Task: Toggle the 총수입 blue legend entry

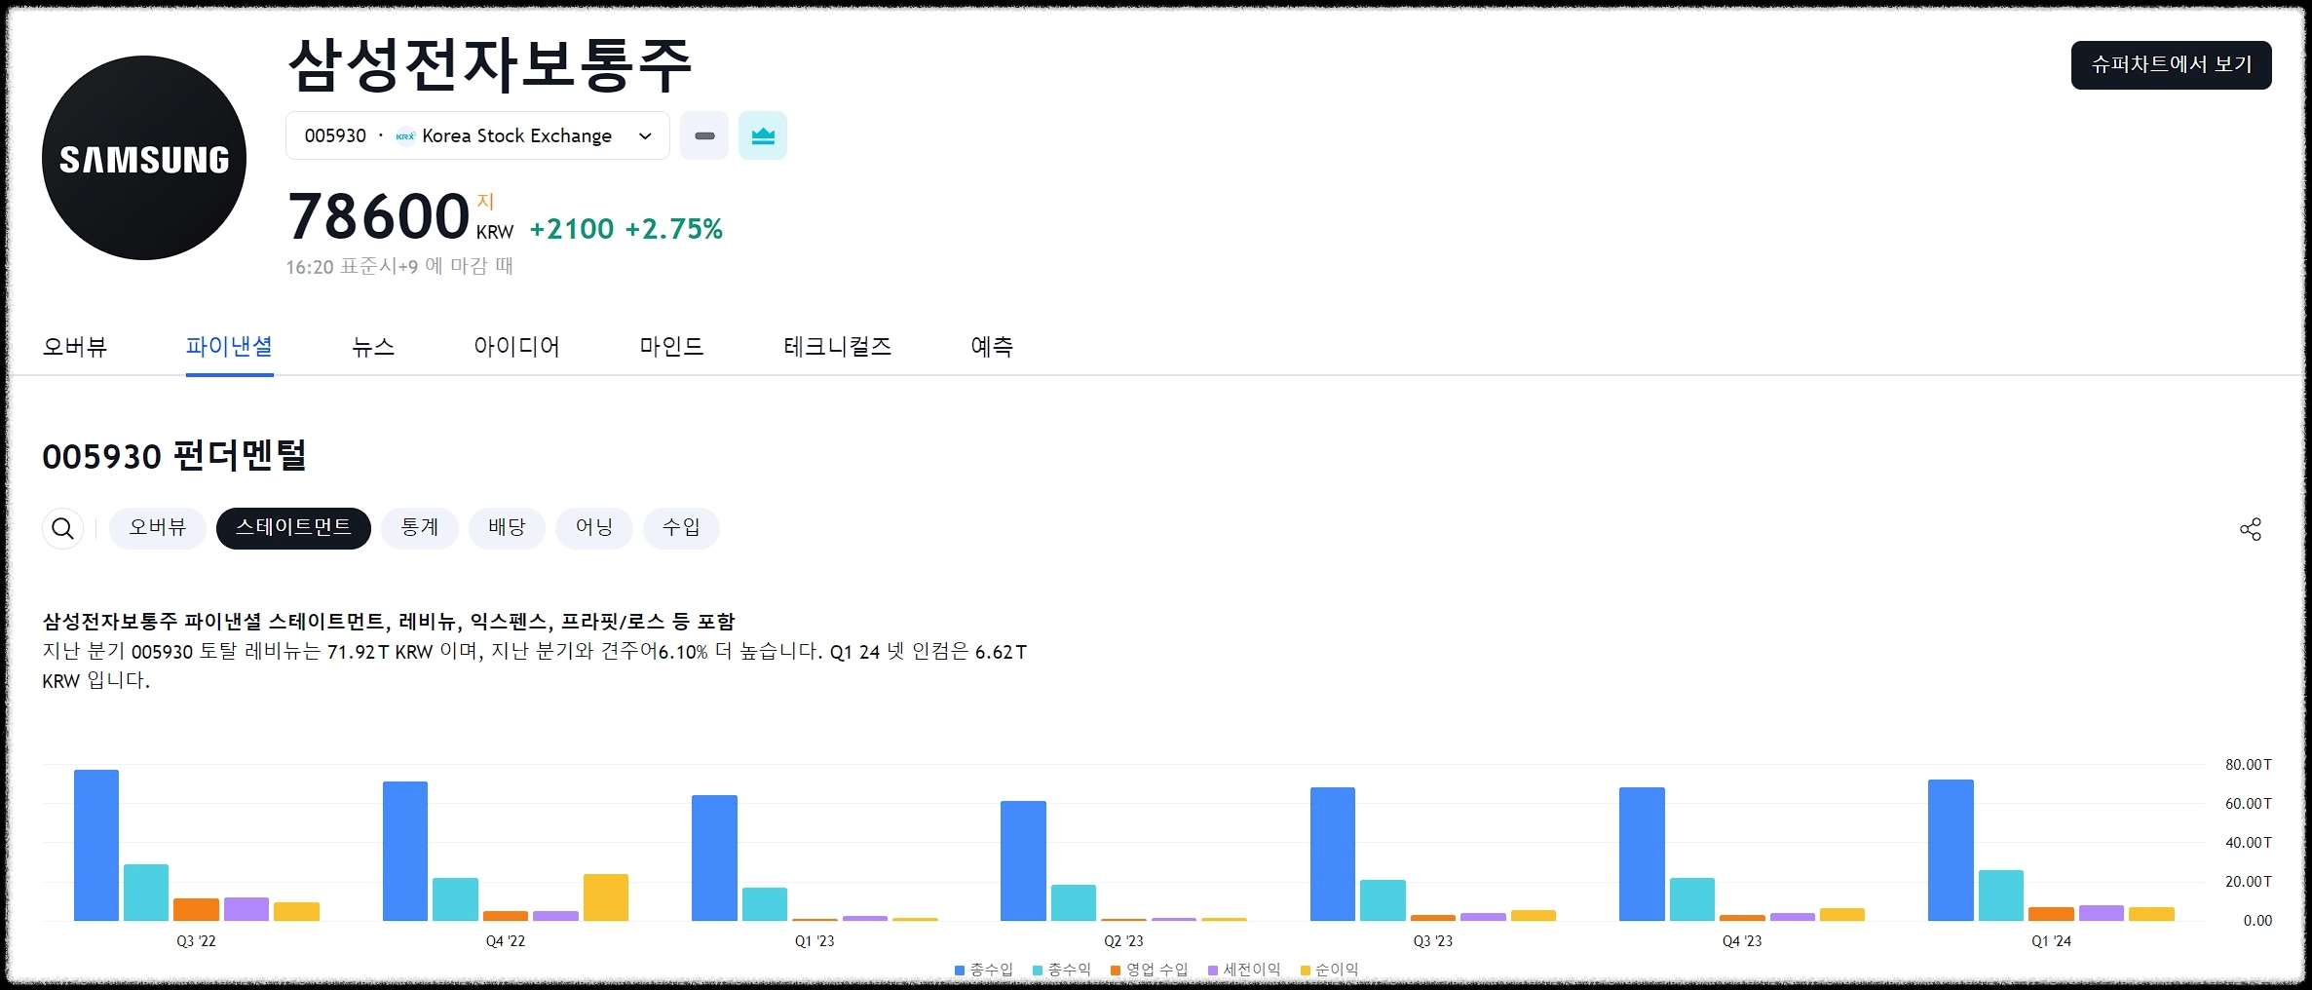Action: pos(984,971)
